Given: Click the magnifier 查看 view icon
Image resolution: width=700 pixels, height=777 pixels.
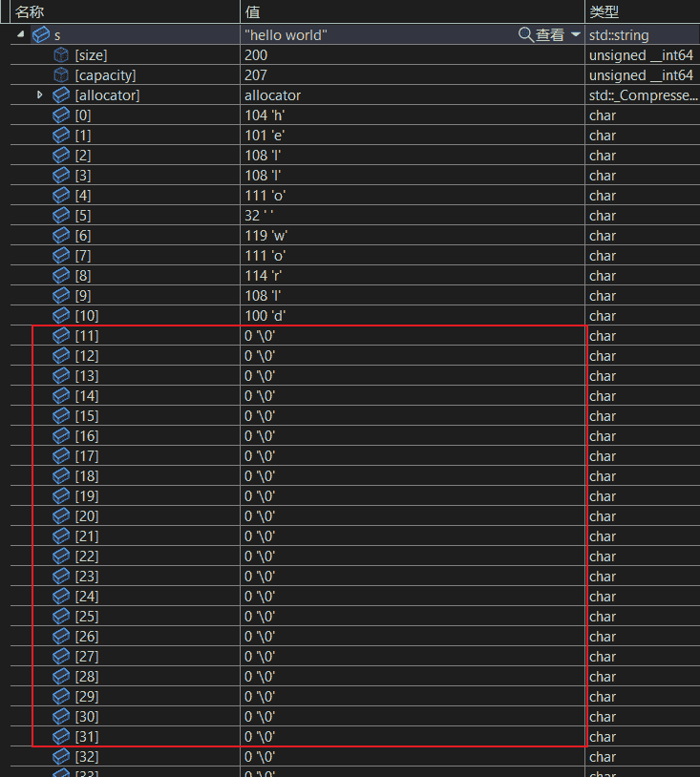Looking at the screenshot, I should (525, 34).
